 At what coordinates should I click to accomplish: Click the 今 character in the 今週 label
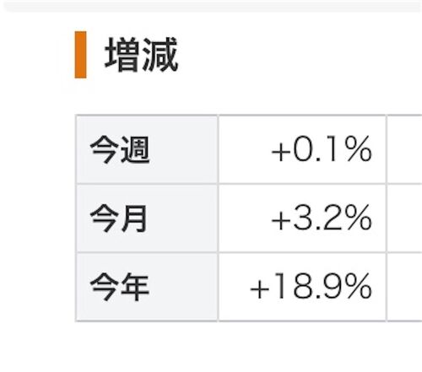tap(104, 149)
